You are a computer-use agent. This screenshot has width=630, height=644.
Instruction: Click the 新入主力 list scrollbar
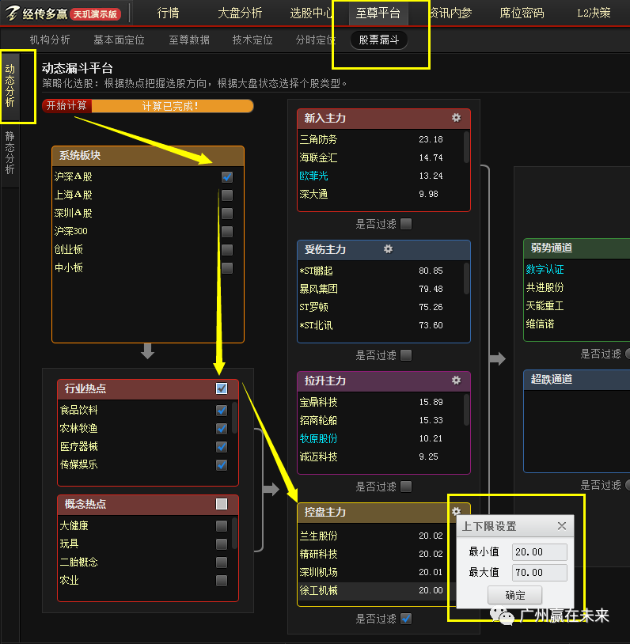pos(466,146)
